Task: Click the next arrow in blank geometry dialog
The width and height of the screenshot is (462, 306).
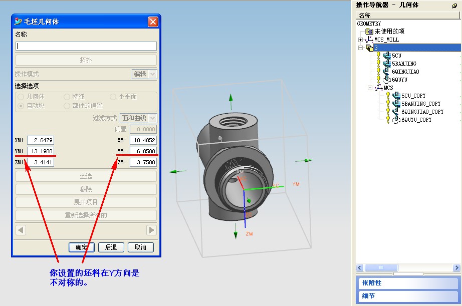Action: [x=151, y=230]
